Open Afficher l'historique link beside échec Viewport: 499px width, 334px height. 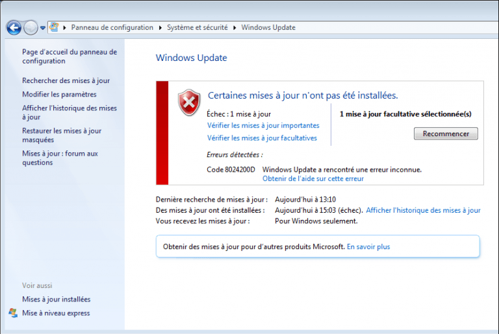pyautogui.click(x=423, y=210)
